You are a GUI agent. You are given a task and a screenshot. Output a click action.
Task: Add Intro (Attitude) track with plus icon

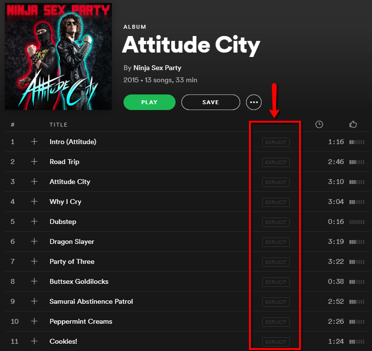pos(34,142)
